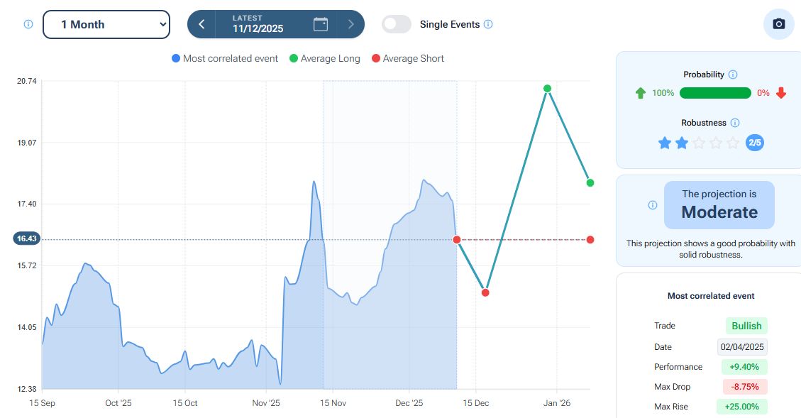Click the camera screenshot icon
This screenshot has width=801, height=418.
pos(778,24)
